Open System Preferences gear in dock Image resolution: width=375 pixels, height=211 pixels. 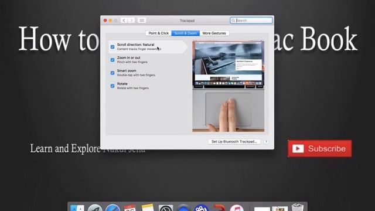click(166, 207)
